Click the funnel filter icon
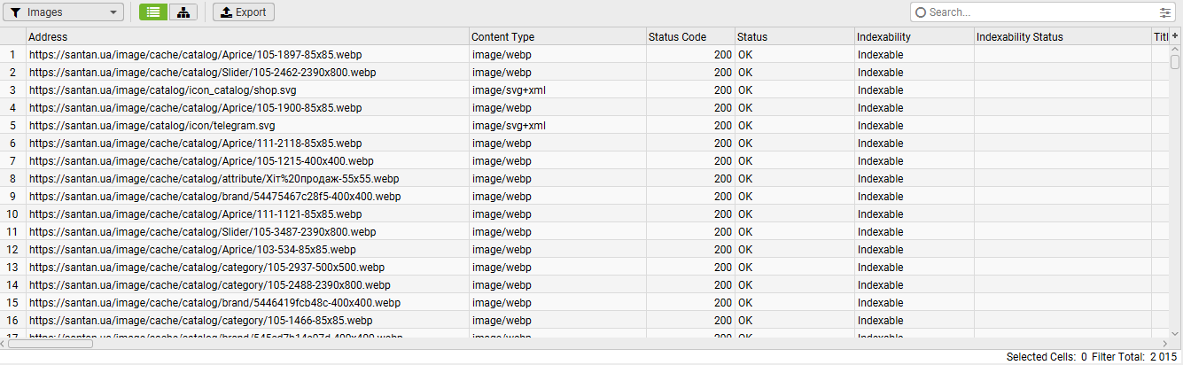 pos(16,12)
